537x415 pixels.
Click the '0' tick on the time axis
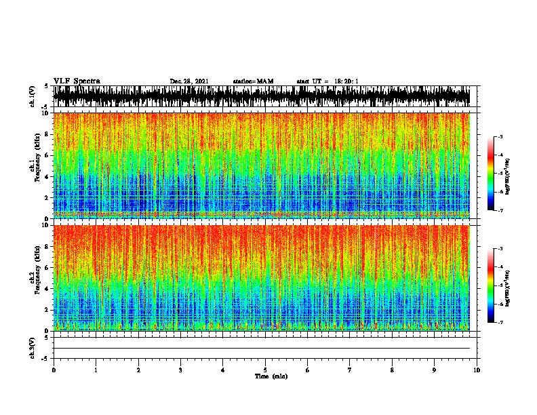click(54, 370)
